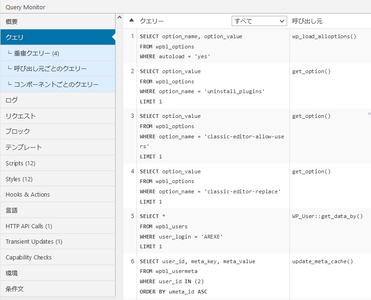
Task: Show the Scripts (12) panel
Action: 20,163
